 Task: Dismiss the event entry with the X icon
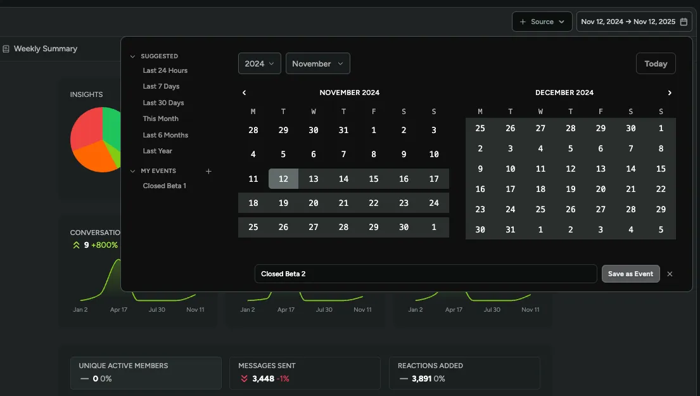[670, 274]
